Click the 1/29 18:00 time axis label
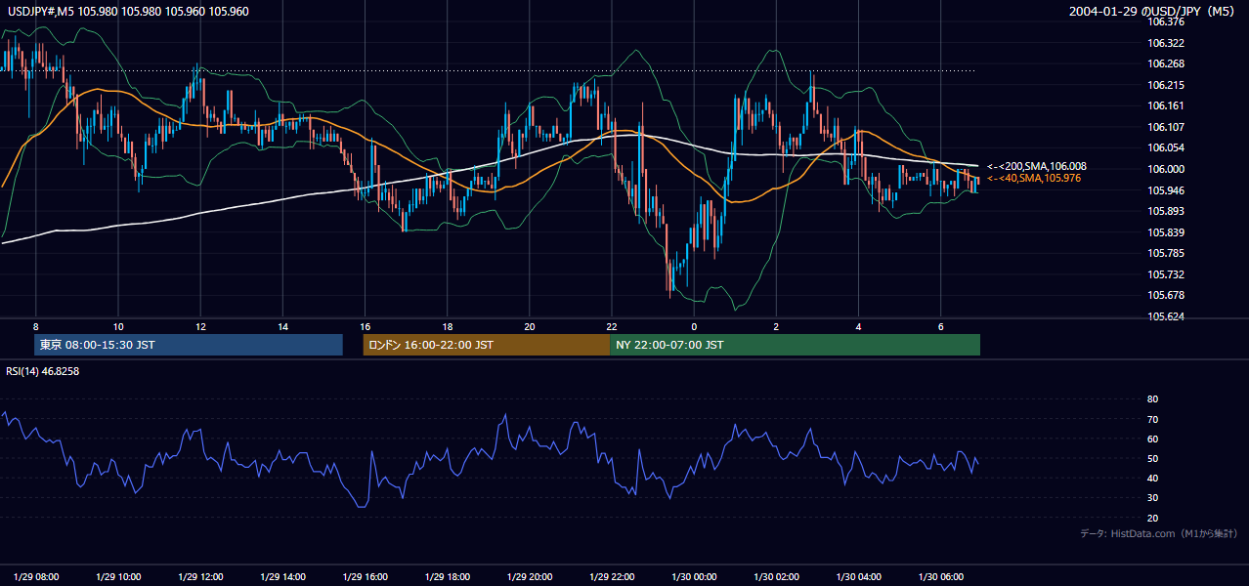Screen dimensions: 1249x586 click(x=447, y=576)
